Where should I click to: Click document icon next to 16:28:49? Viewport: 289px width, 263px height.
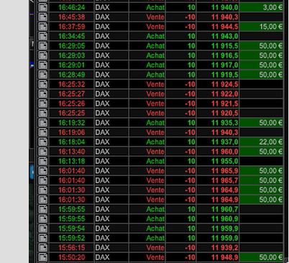[x=43, y=75]
